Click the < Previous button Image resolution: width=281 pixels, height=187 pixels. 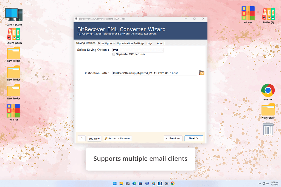tap(173, 138)
